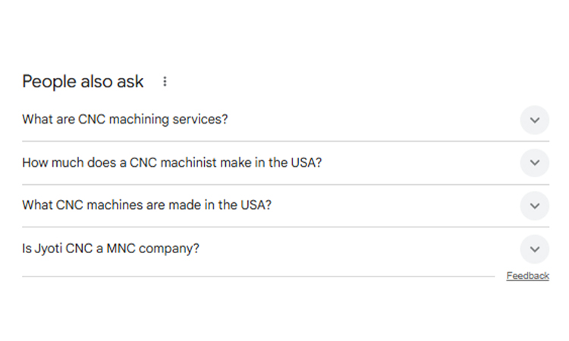Click 'How much does a CNC machinist make' text

pyautogui.click(x=171, y=163)
